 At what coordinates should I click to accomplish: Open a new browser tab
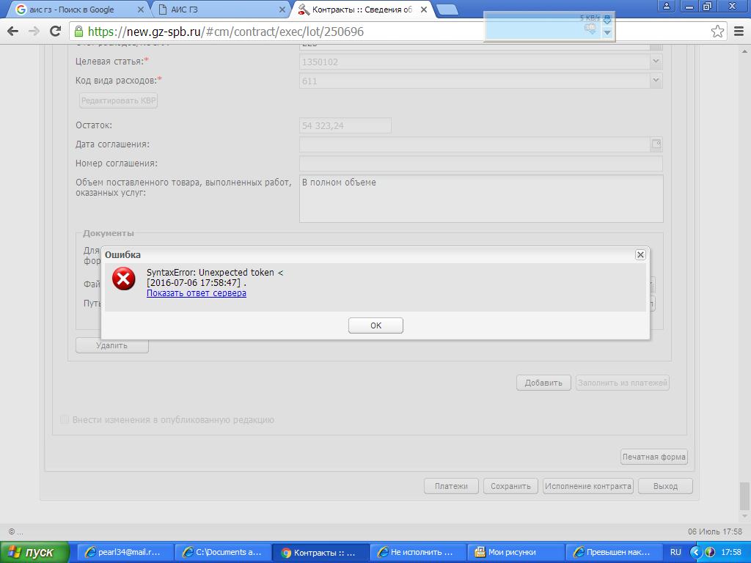click(x=447, y=10)
